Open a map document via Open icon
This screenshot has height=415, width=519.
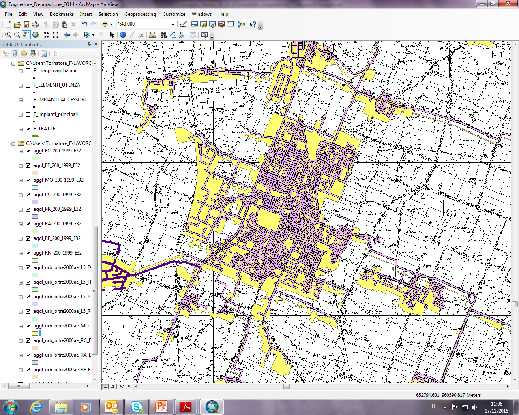click(17, 24)
